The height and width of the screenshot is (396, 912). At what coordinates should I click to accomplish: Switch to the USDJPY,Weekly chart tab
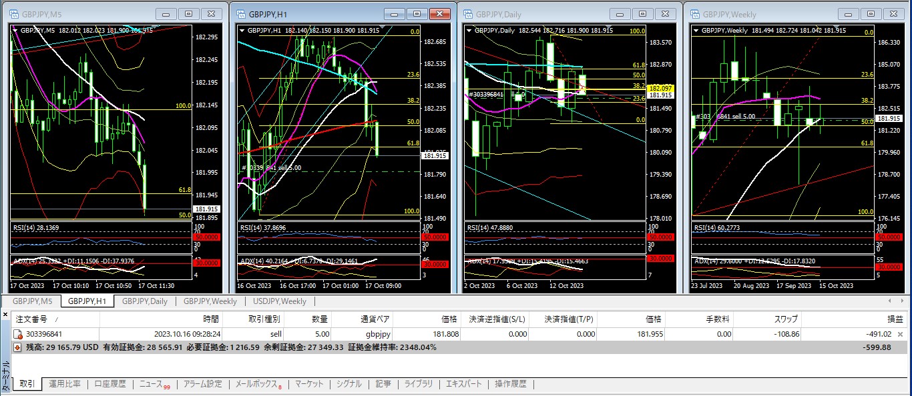[x=279, y=301]
